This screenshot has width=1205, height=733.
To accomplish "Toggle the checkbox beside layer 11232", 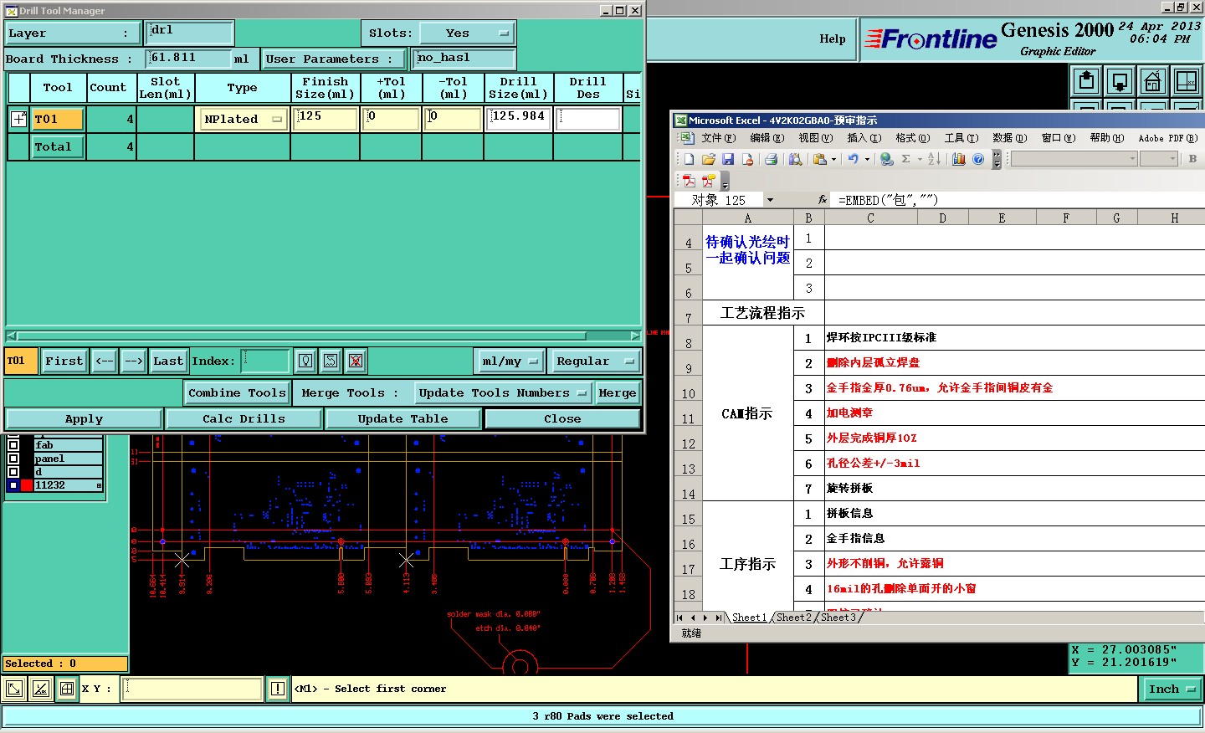I will pyautogui.click(x=13, y=485).
